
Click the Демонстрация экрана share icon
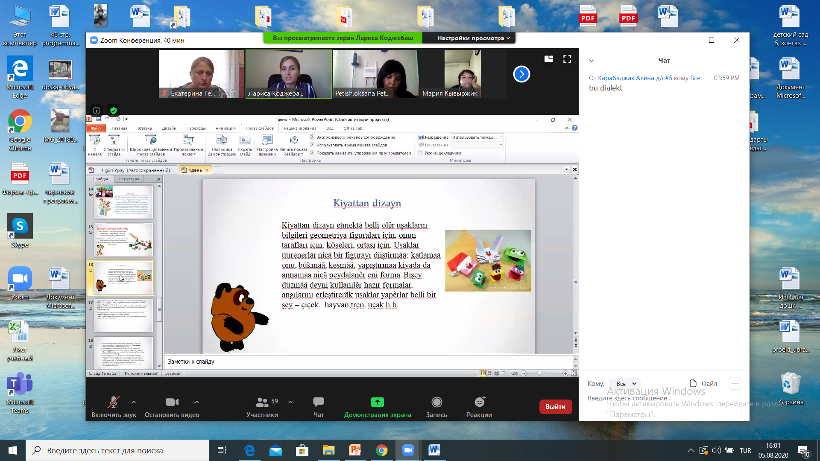[377, 402]
